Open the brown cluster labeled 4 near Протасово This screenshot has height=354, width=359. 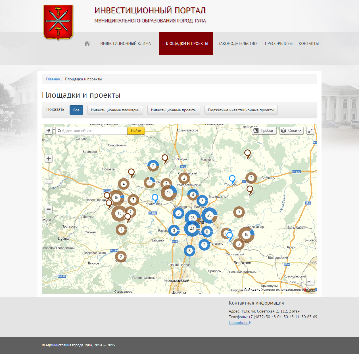click(121, 230)
